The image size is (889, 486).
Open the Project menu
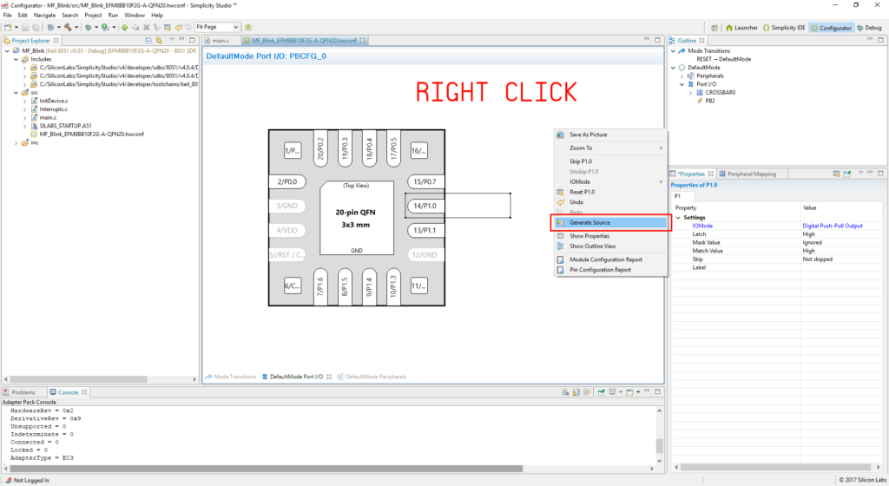coord(93,16)
